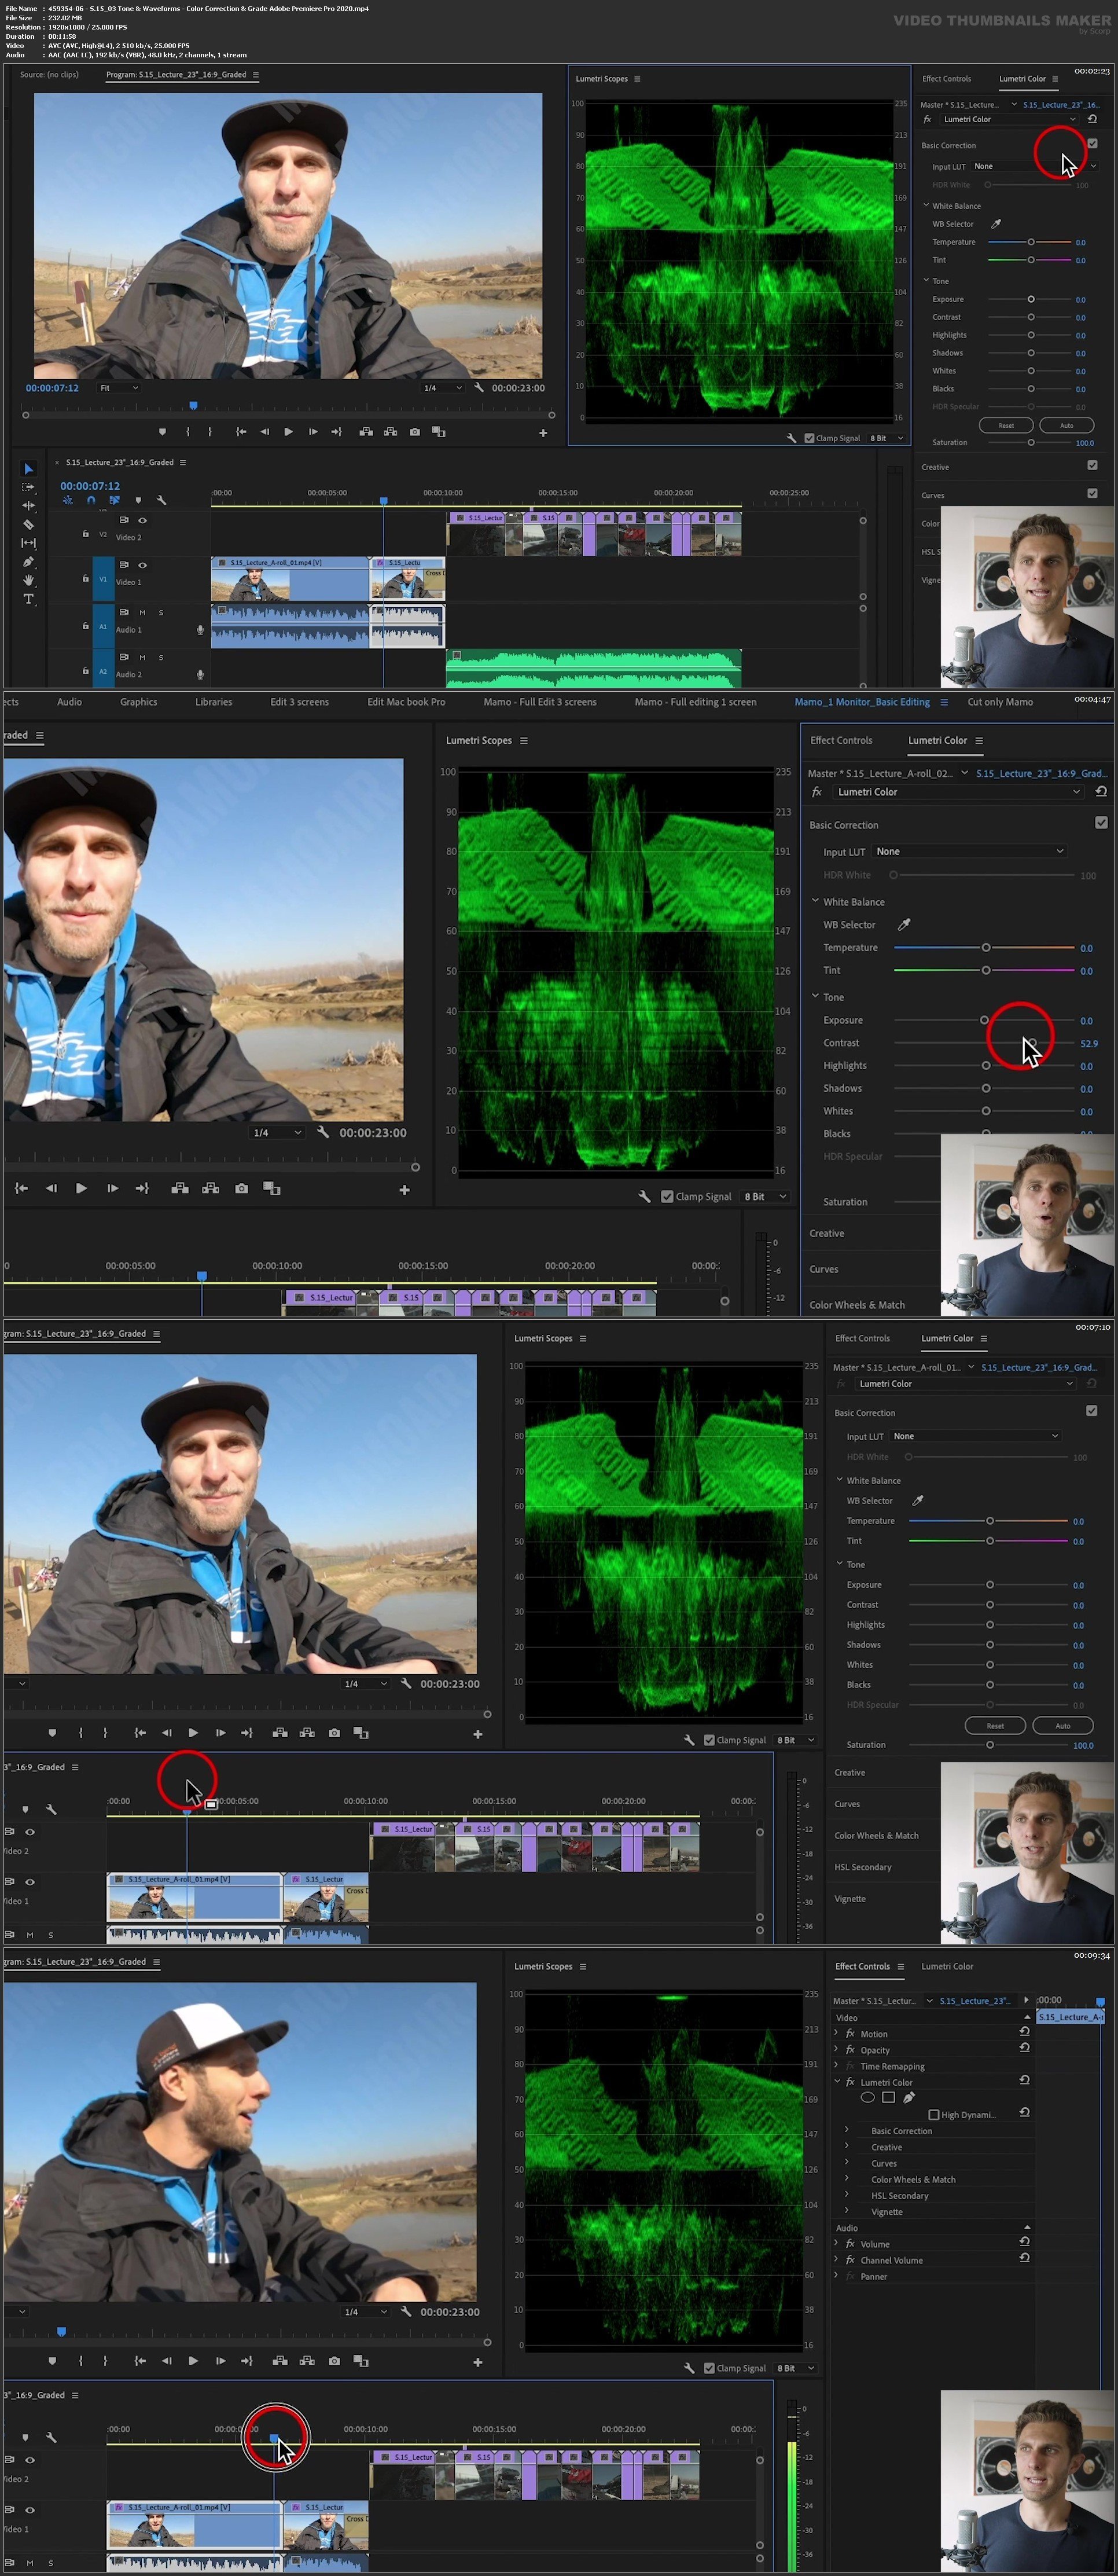
Task: Create ellipse mask under Lumetri Color effect
Action: point(868,2097)
